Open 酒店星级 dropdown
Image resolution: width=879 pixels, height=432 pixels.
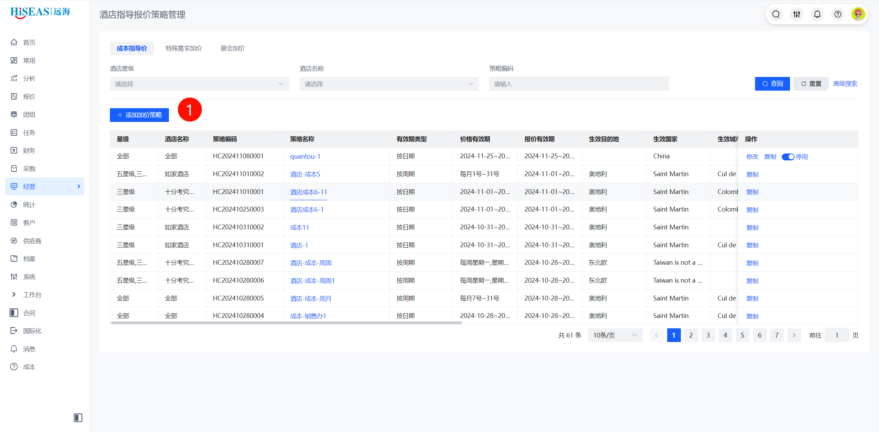[x=199, y=84]
